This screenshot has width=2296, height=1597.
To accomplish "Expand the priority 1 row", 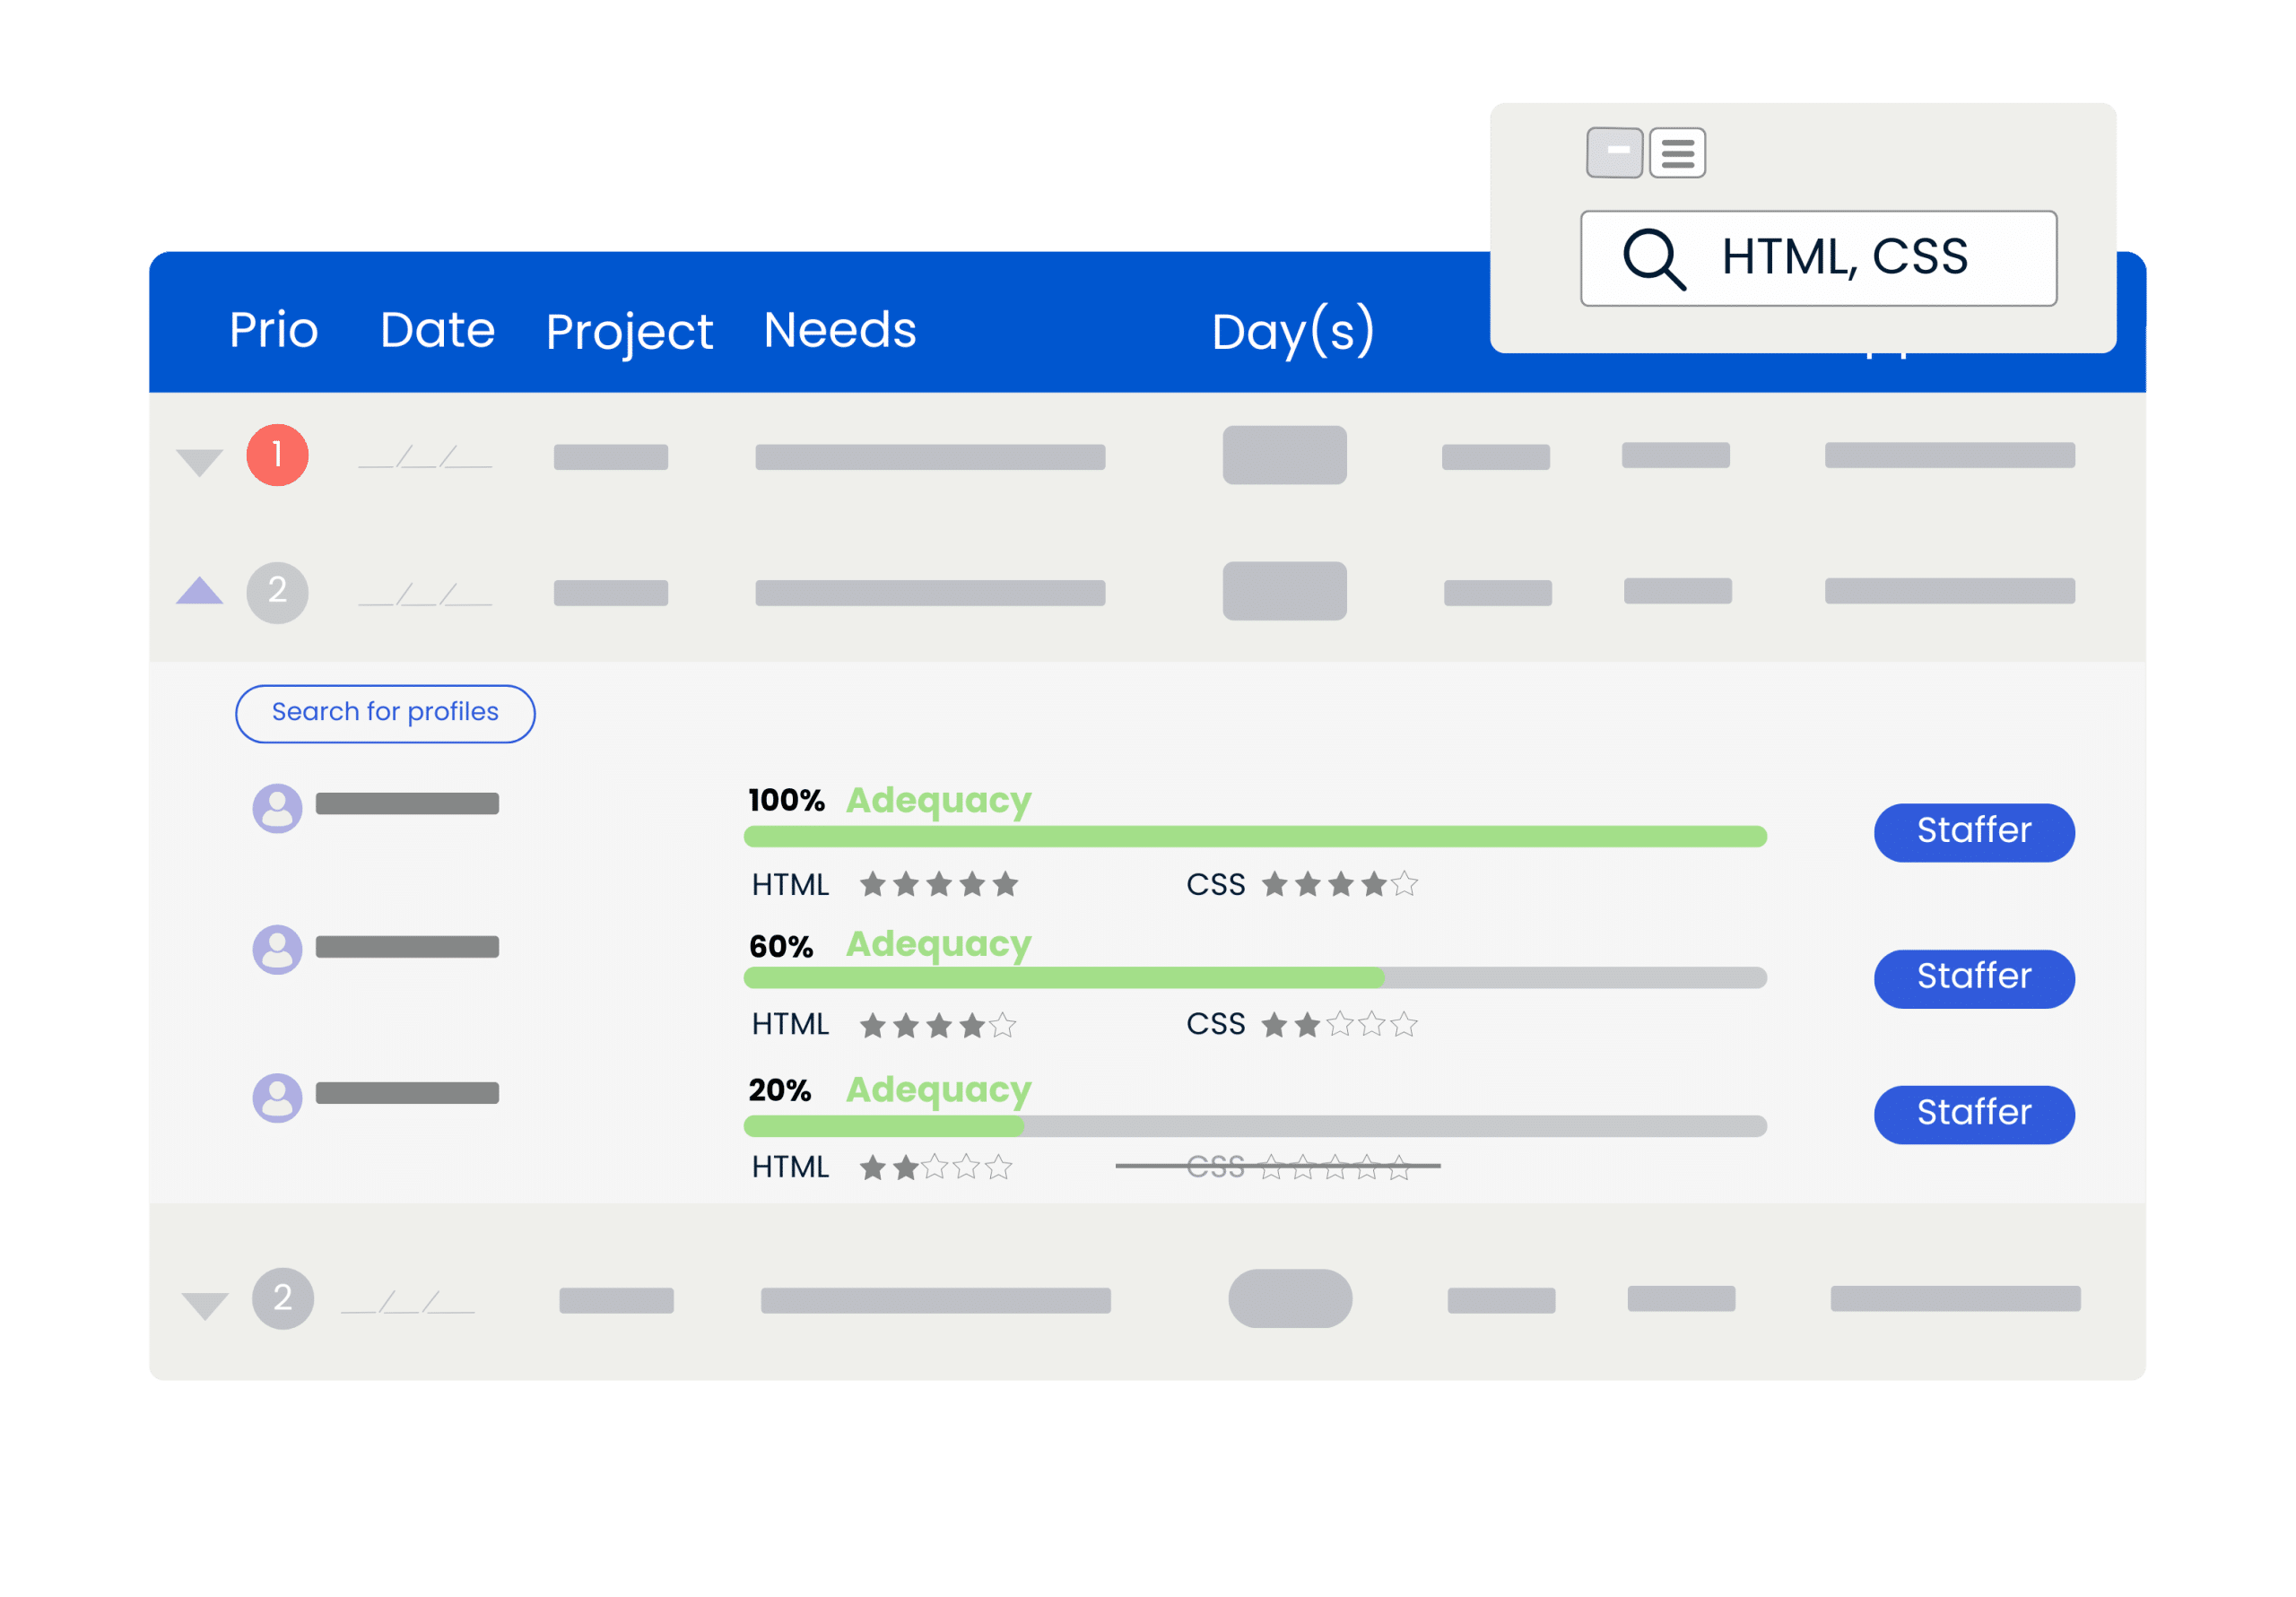I will click(199, 461).
